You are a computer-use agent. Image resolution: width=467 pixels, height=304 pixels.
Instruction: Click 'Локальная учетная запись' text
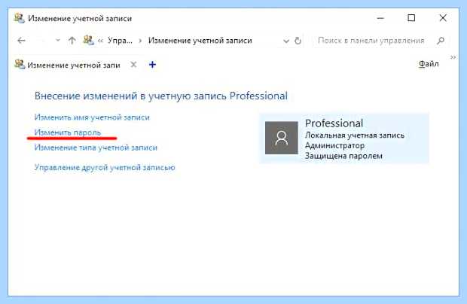pyautogui.click(x=355, y=135)
